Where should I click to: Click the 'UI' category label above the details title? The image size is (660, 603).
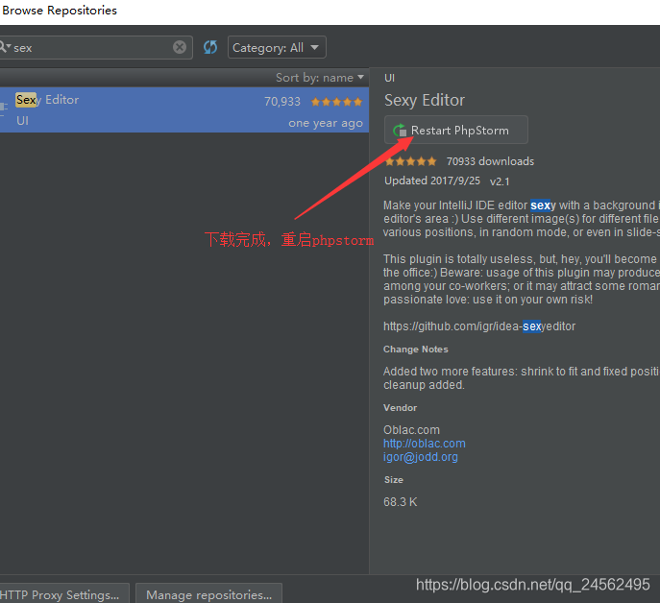390,78
